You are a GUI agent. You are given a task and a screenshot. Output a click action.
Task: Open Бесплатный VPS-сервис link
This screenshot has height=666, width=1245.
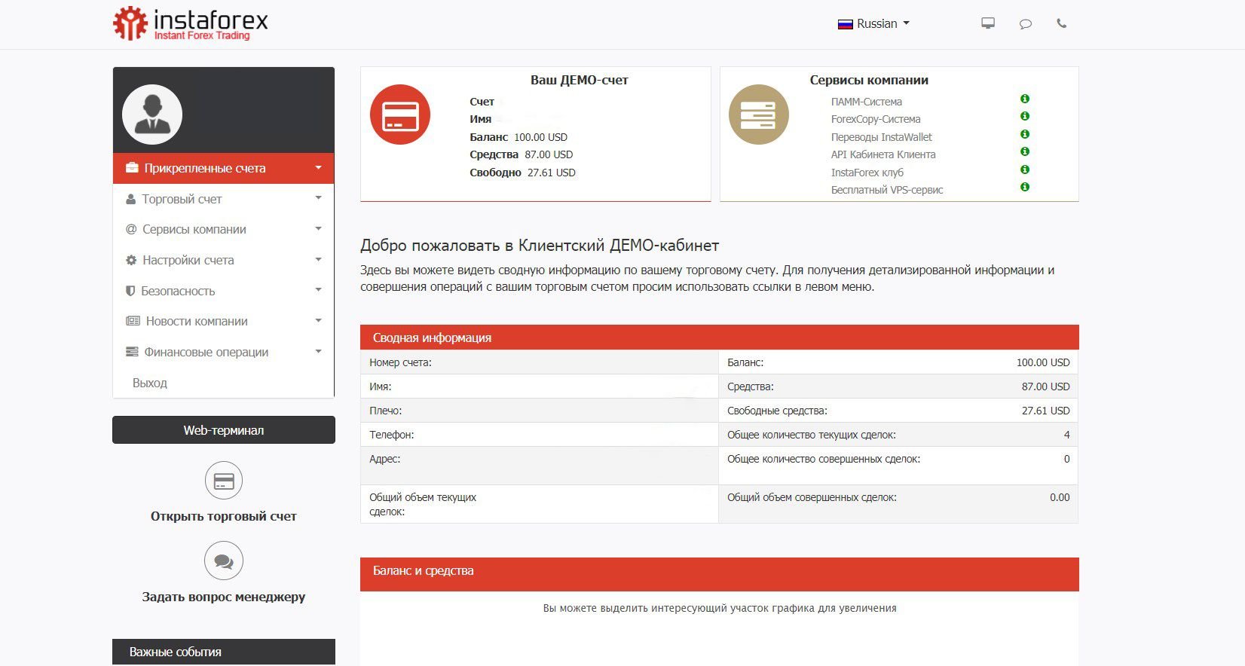click(887, 190)
